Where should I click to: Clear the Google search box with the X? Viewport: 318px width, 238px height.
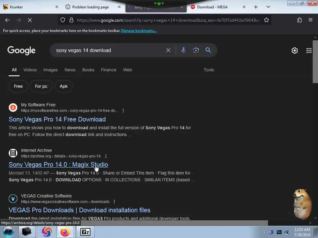[x=168, y=50]
